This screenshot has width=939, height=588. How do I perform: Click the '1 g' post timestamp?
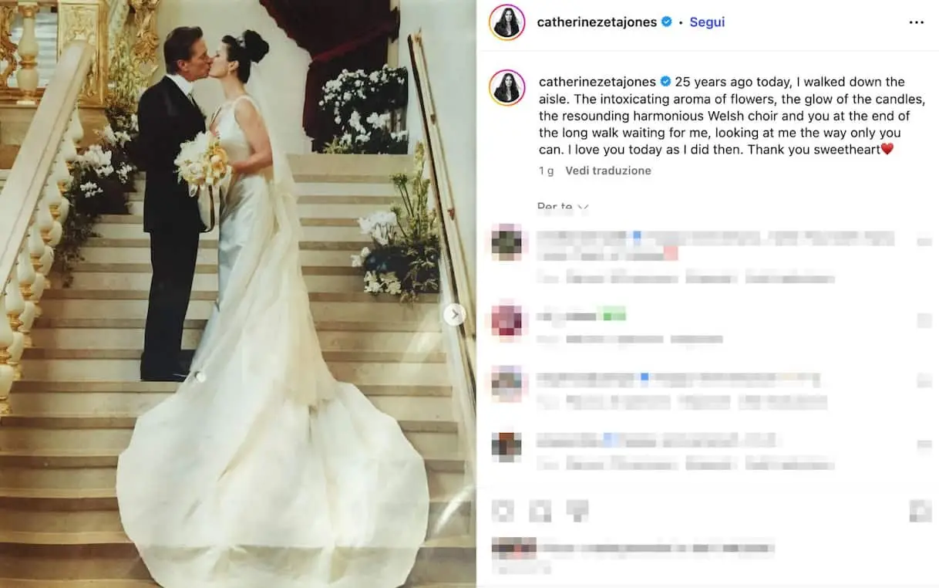tap(546, 171)
